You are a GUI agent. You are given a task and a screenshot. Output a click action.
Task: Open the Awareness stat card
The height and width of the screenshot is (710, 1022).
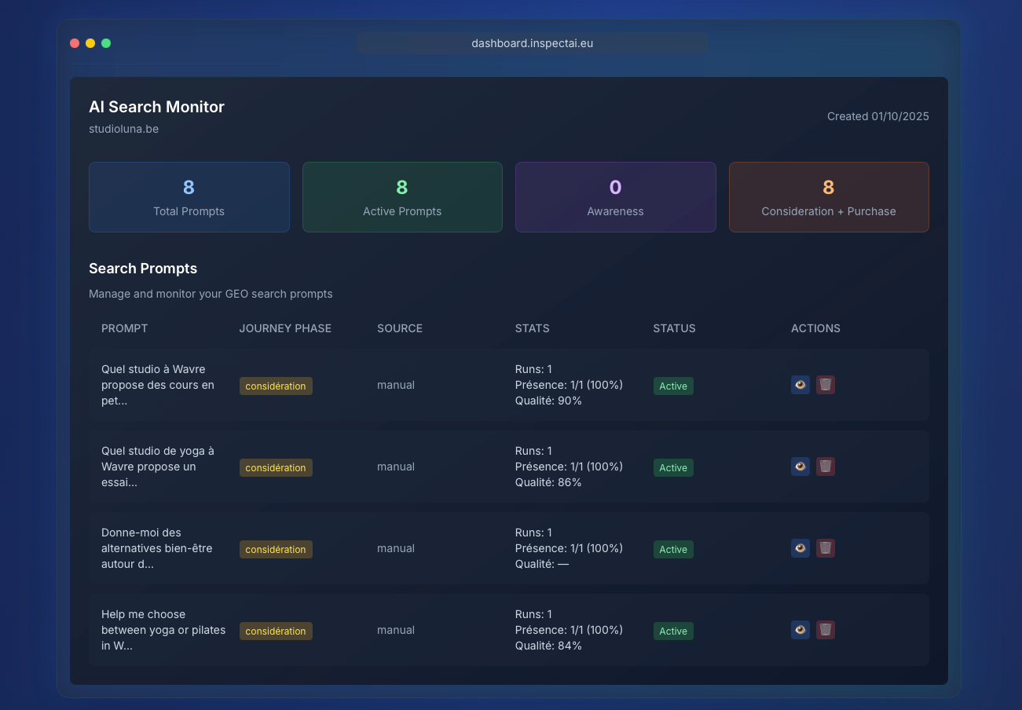[x=615, y=197]
